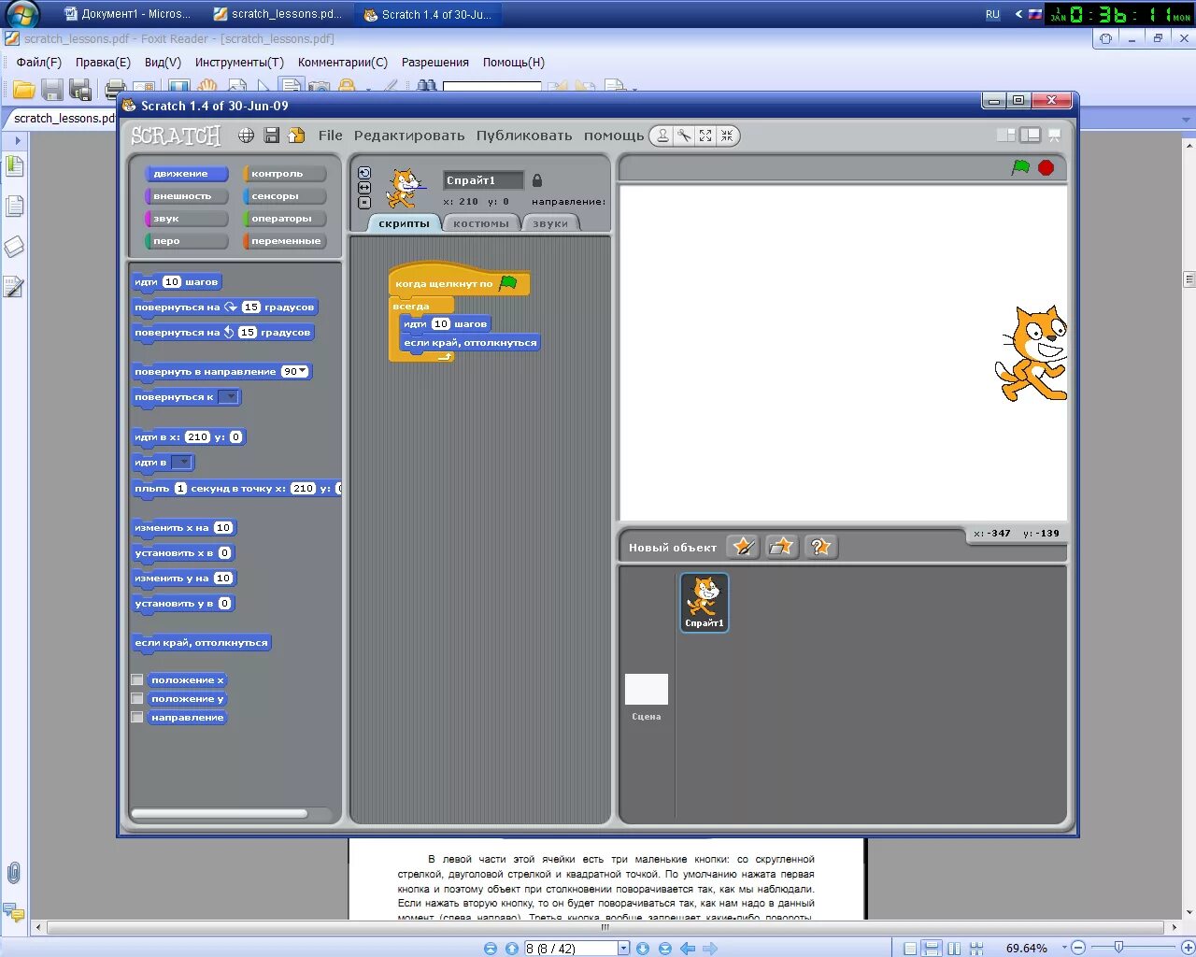Screen dimensions: 1196x957
Task: Open attachments paperclip in Foxit sidebar
Action: coord(14,873)
